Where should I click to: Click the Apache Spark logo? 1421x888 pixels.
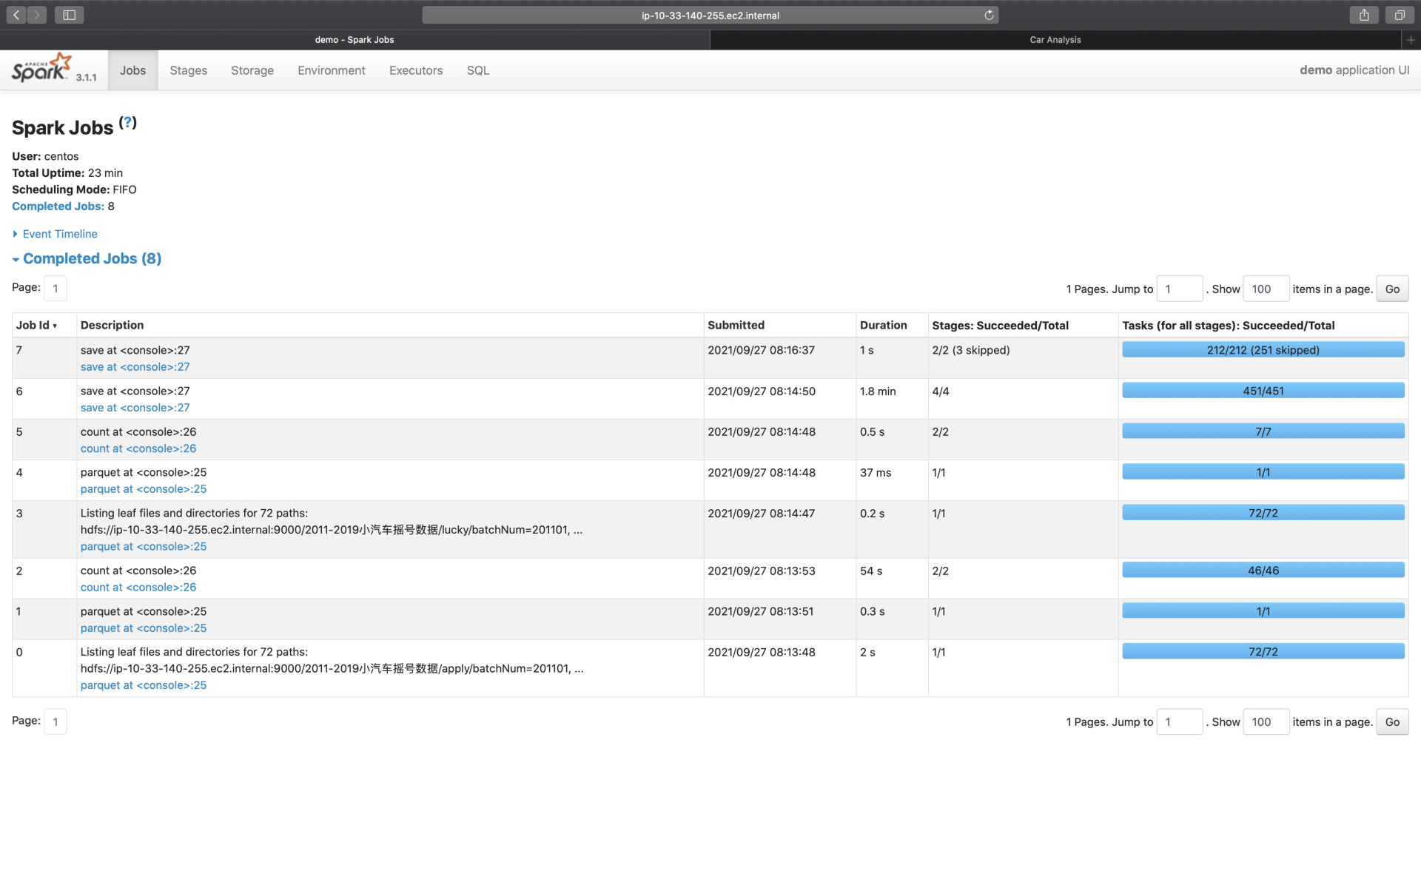coord(42,69)
